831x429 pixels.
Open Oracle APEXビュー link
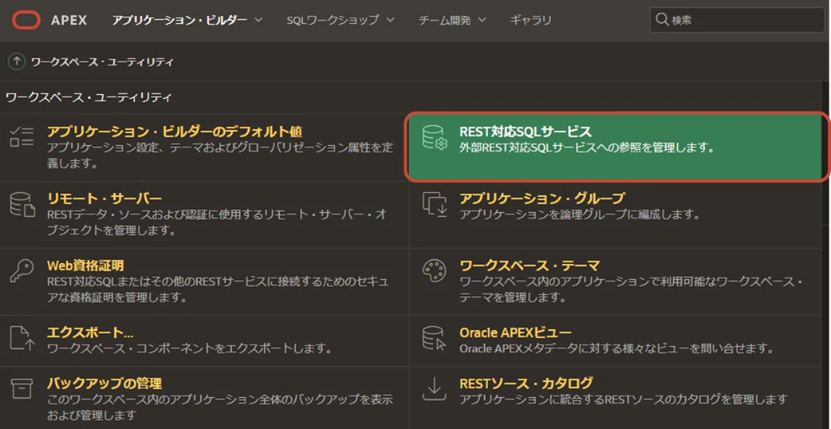(516, 333)
